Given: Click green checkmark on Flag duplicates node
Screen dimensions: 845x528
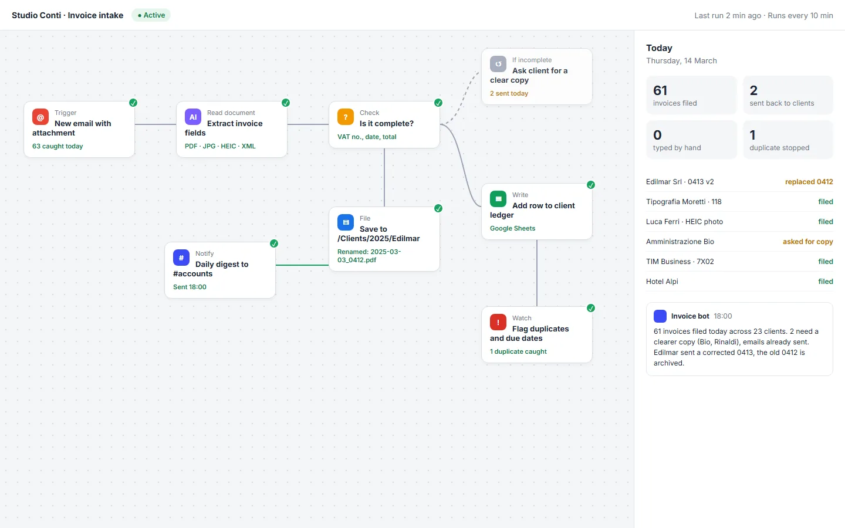Looking at the screenshot, I should (x=591, y=308).
